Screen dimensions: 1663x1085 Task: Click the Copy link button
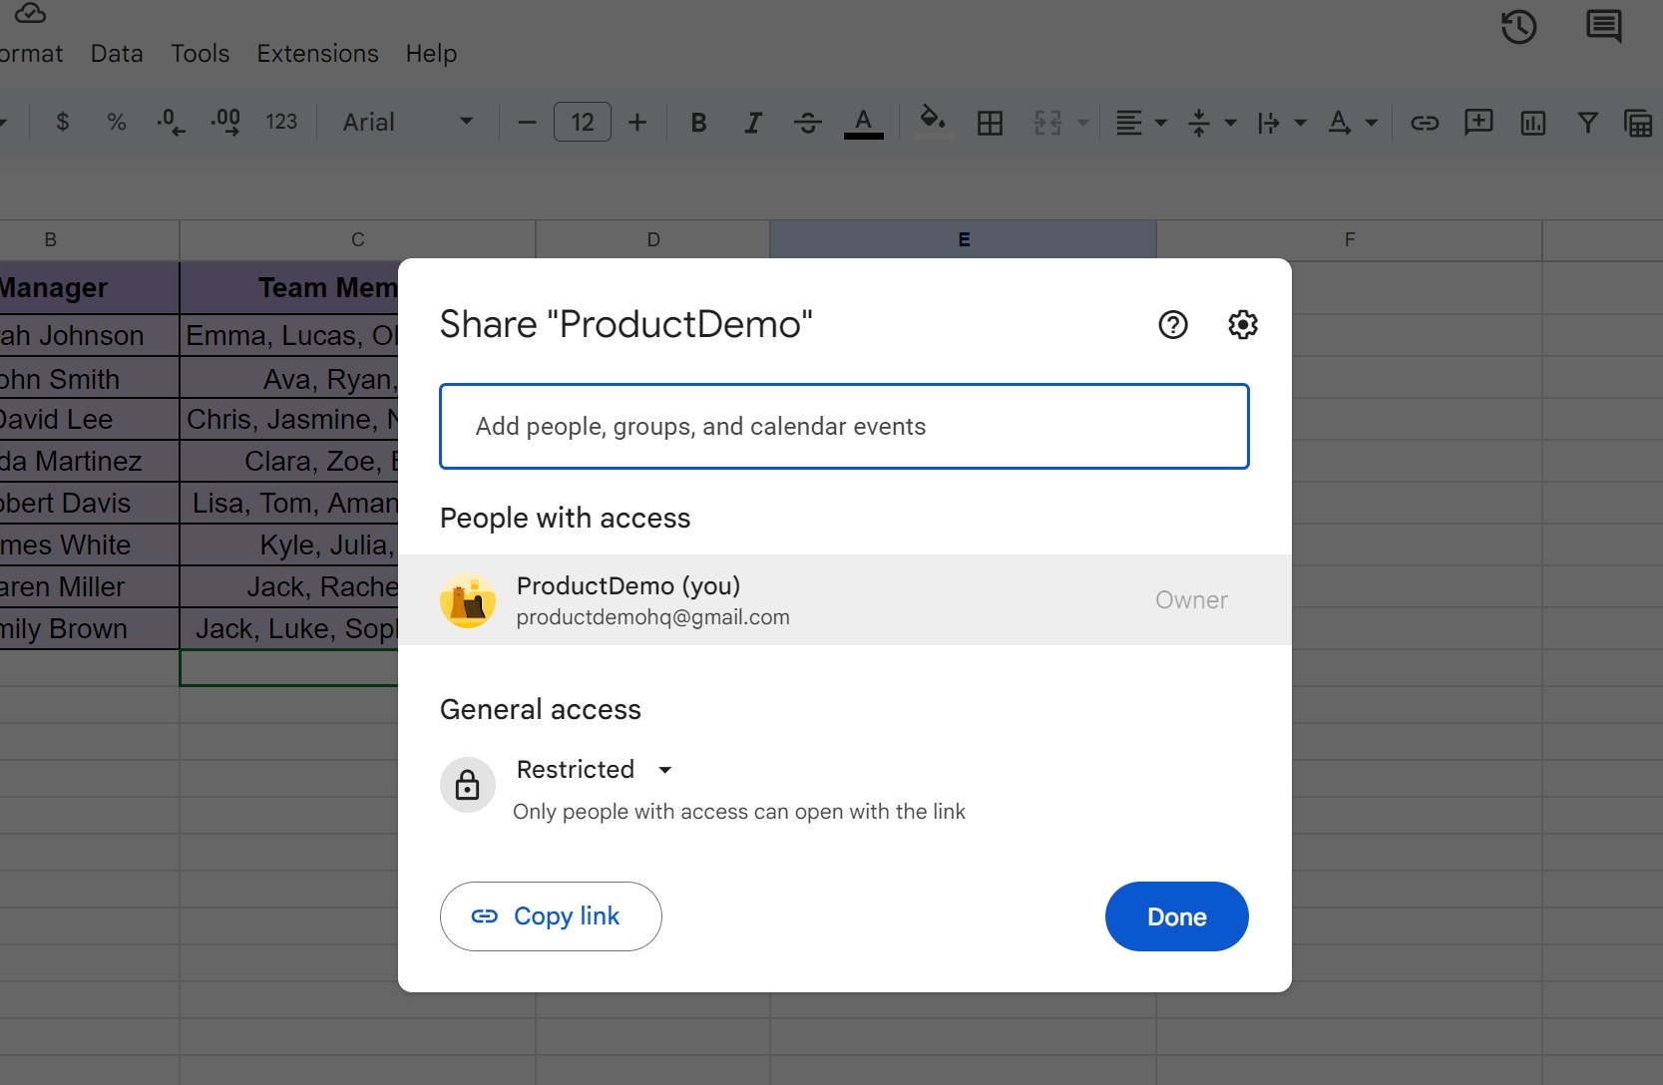(x=551, y=916)
